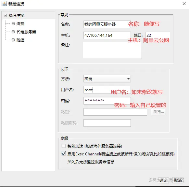Disable the 启用Exec Channel checkbox
The height and width of the screenshot is (187, 189).
tap(64, 154)
